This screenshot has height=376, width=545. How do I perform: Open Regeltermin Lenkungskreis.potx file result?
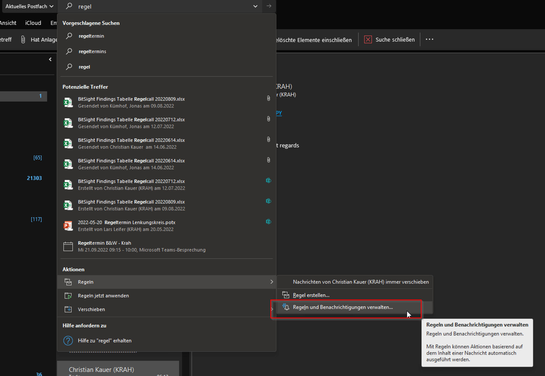pyautogui.click(x=166, y=226)
